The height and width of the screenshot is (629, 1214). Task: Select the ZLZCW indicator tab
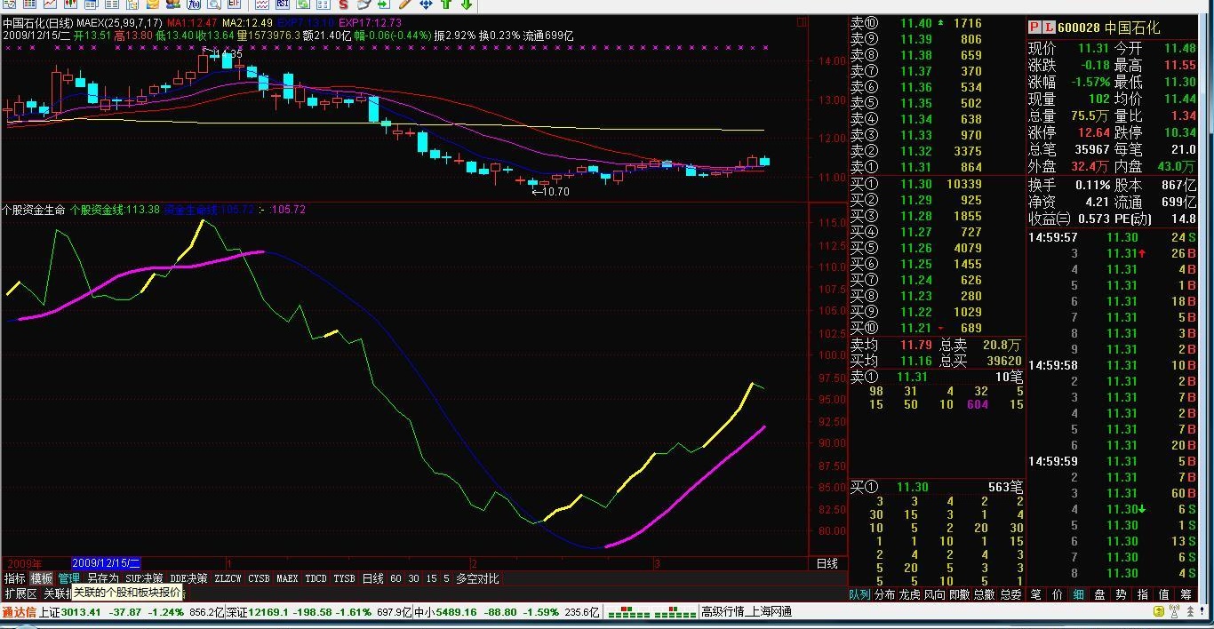tap(228, 578)
